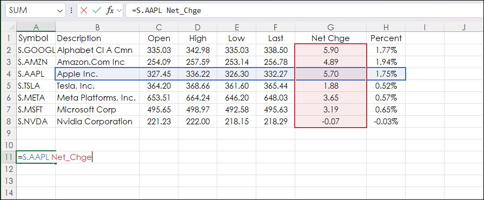Click the S.TSLA symbol cell
The image size is (484, 200).
pos(36,86)
